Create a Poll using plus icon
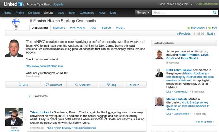This screenshot has width=219, height=132. [x=213, y=27]
